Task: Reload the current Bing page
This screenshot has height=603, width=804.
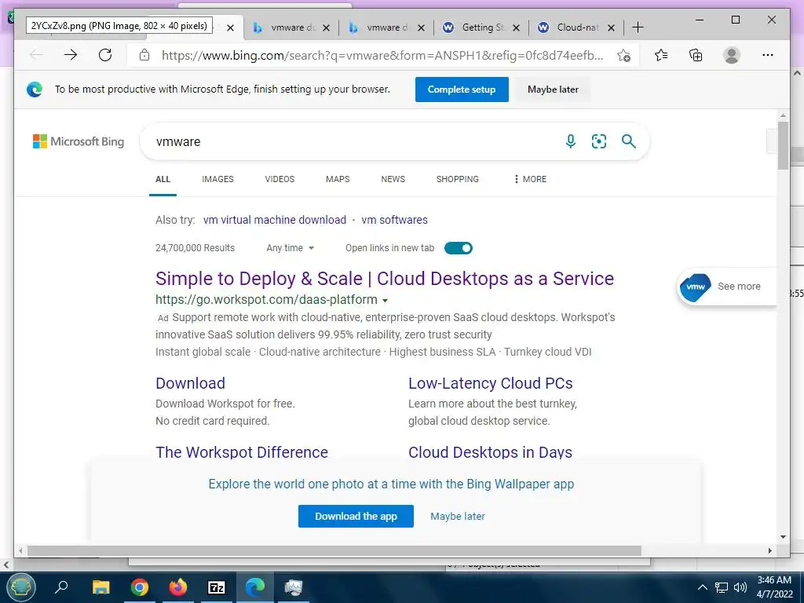Action: coord(105,55)
